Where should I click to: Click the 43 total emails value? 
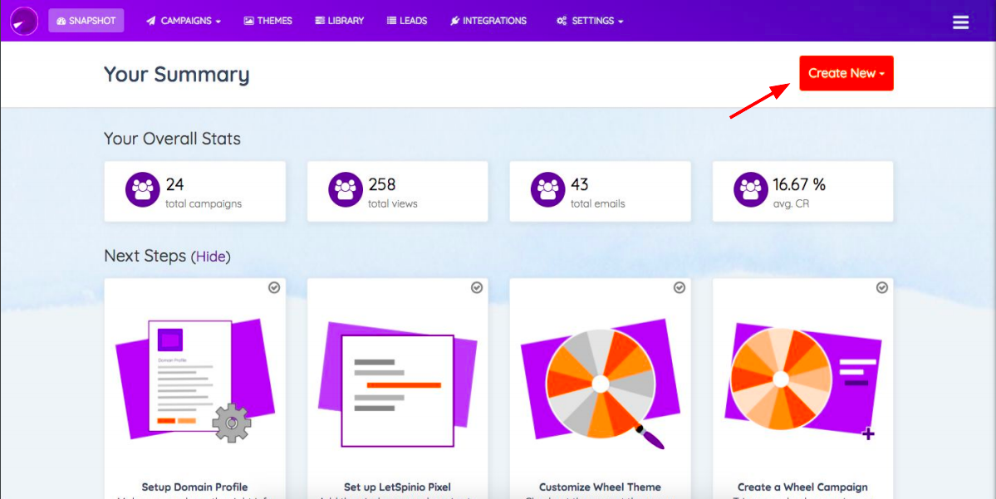[579, 185]
